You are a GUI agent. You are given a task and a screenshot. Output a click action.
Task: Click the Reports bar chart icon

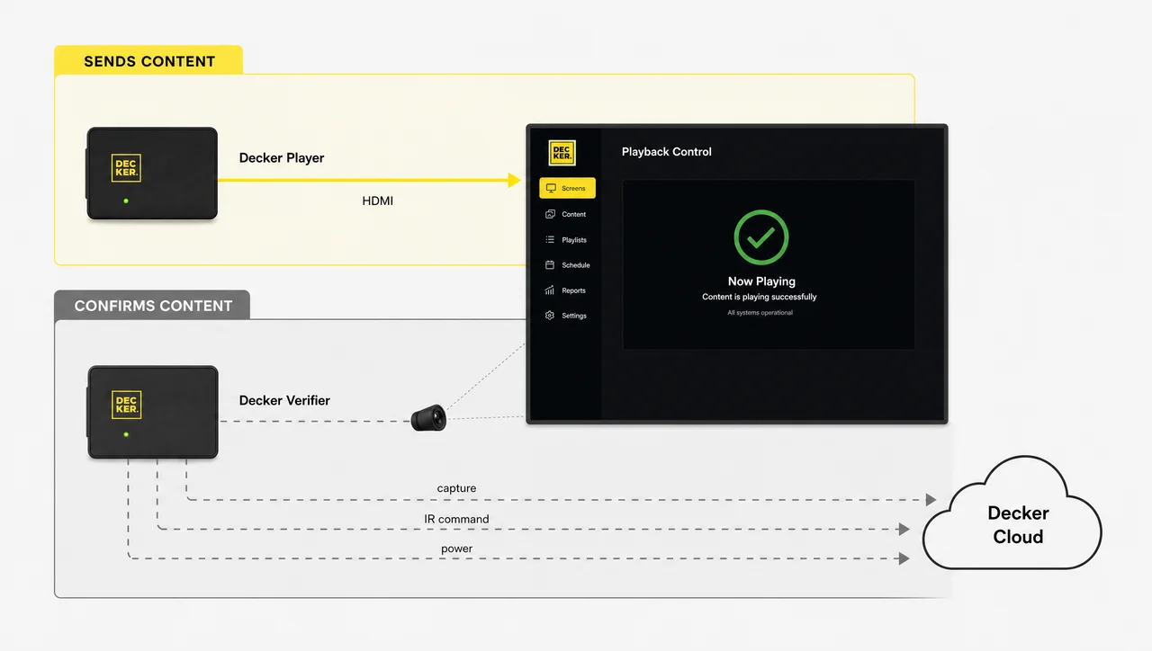(550, 290)
